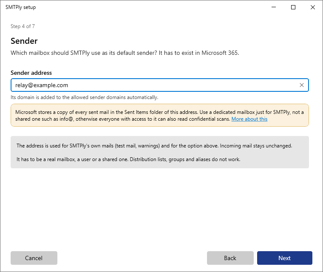Click 'The address is used for SMTPly's own mails' text
The image size is (323, 272).
point(154,146)
